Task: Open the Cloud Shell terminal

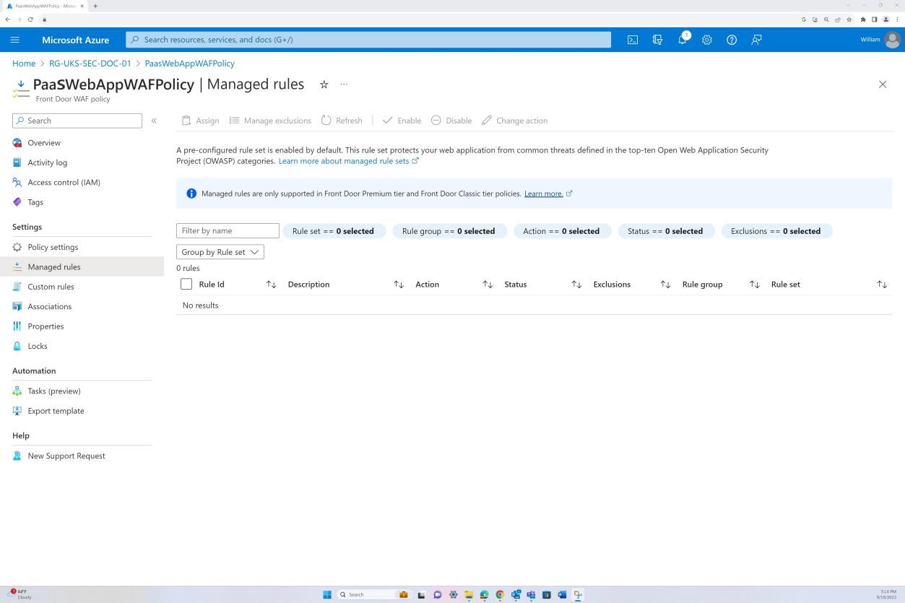Action: pos(633,40)
